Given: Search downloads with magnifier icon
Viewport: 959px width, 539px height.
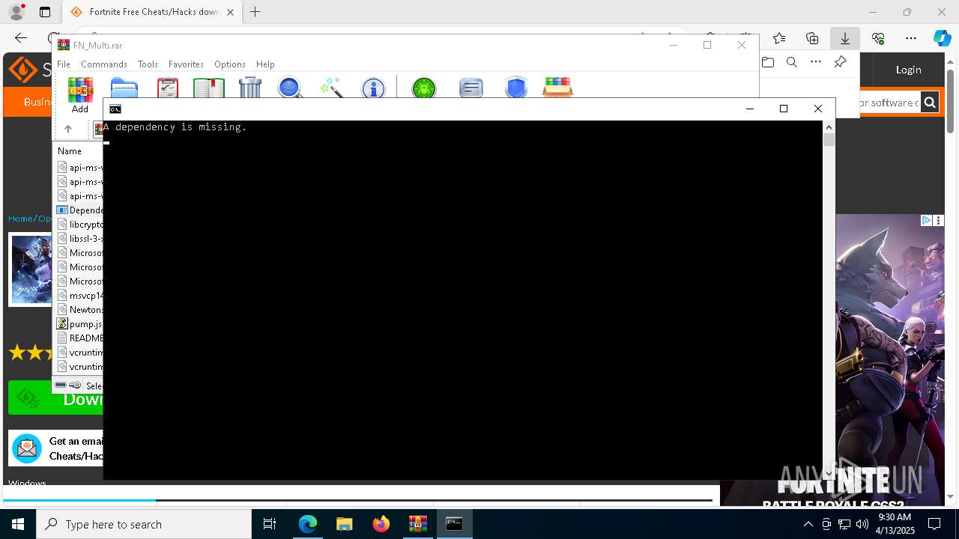Looking at the screenshot, I should [791, 62].
